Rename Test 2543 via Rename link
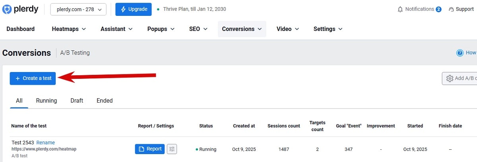477x162 pixels. point(46,143)
